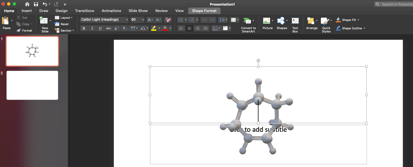
Task: Align text left
Action: [181, 28]
